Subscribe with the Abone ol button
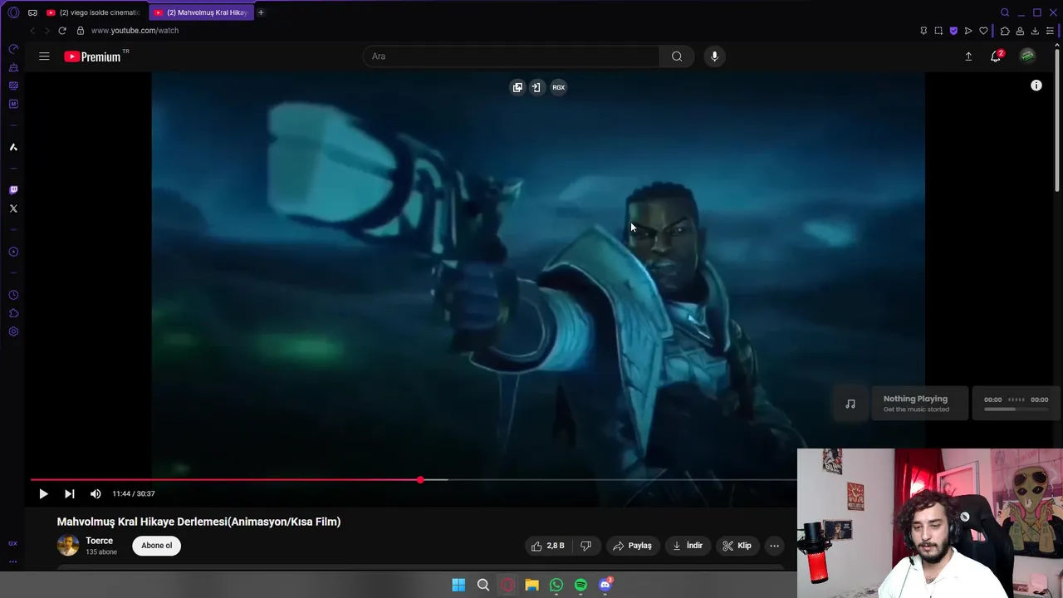1063x598 pixels. (156, 546)
